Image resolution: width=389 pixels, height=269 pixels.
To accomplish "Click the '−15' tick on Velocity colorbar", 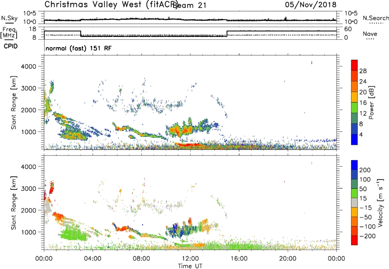I will pyautogui.click(x=366, y=208).
